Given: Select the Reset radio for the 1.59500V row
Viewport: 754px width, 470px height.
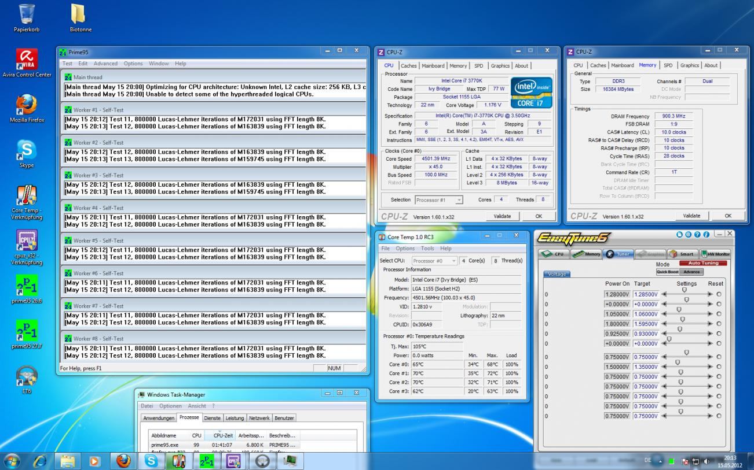Looking at the screenshot, I should pyautogui.click(x=719, y=324).
